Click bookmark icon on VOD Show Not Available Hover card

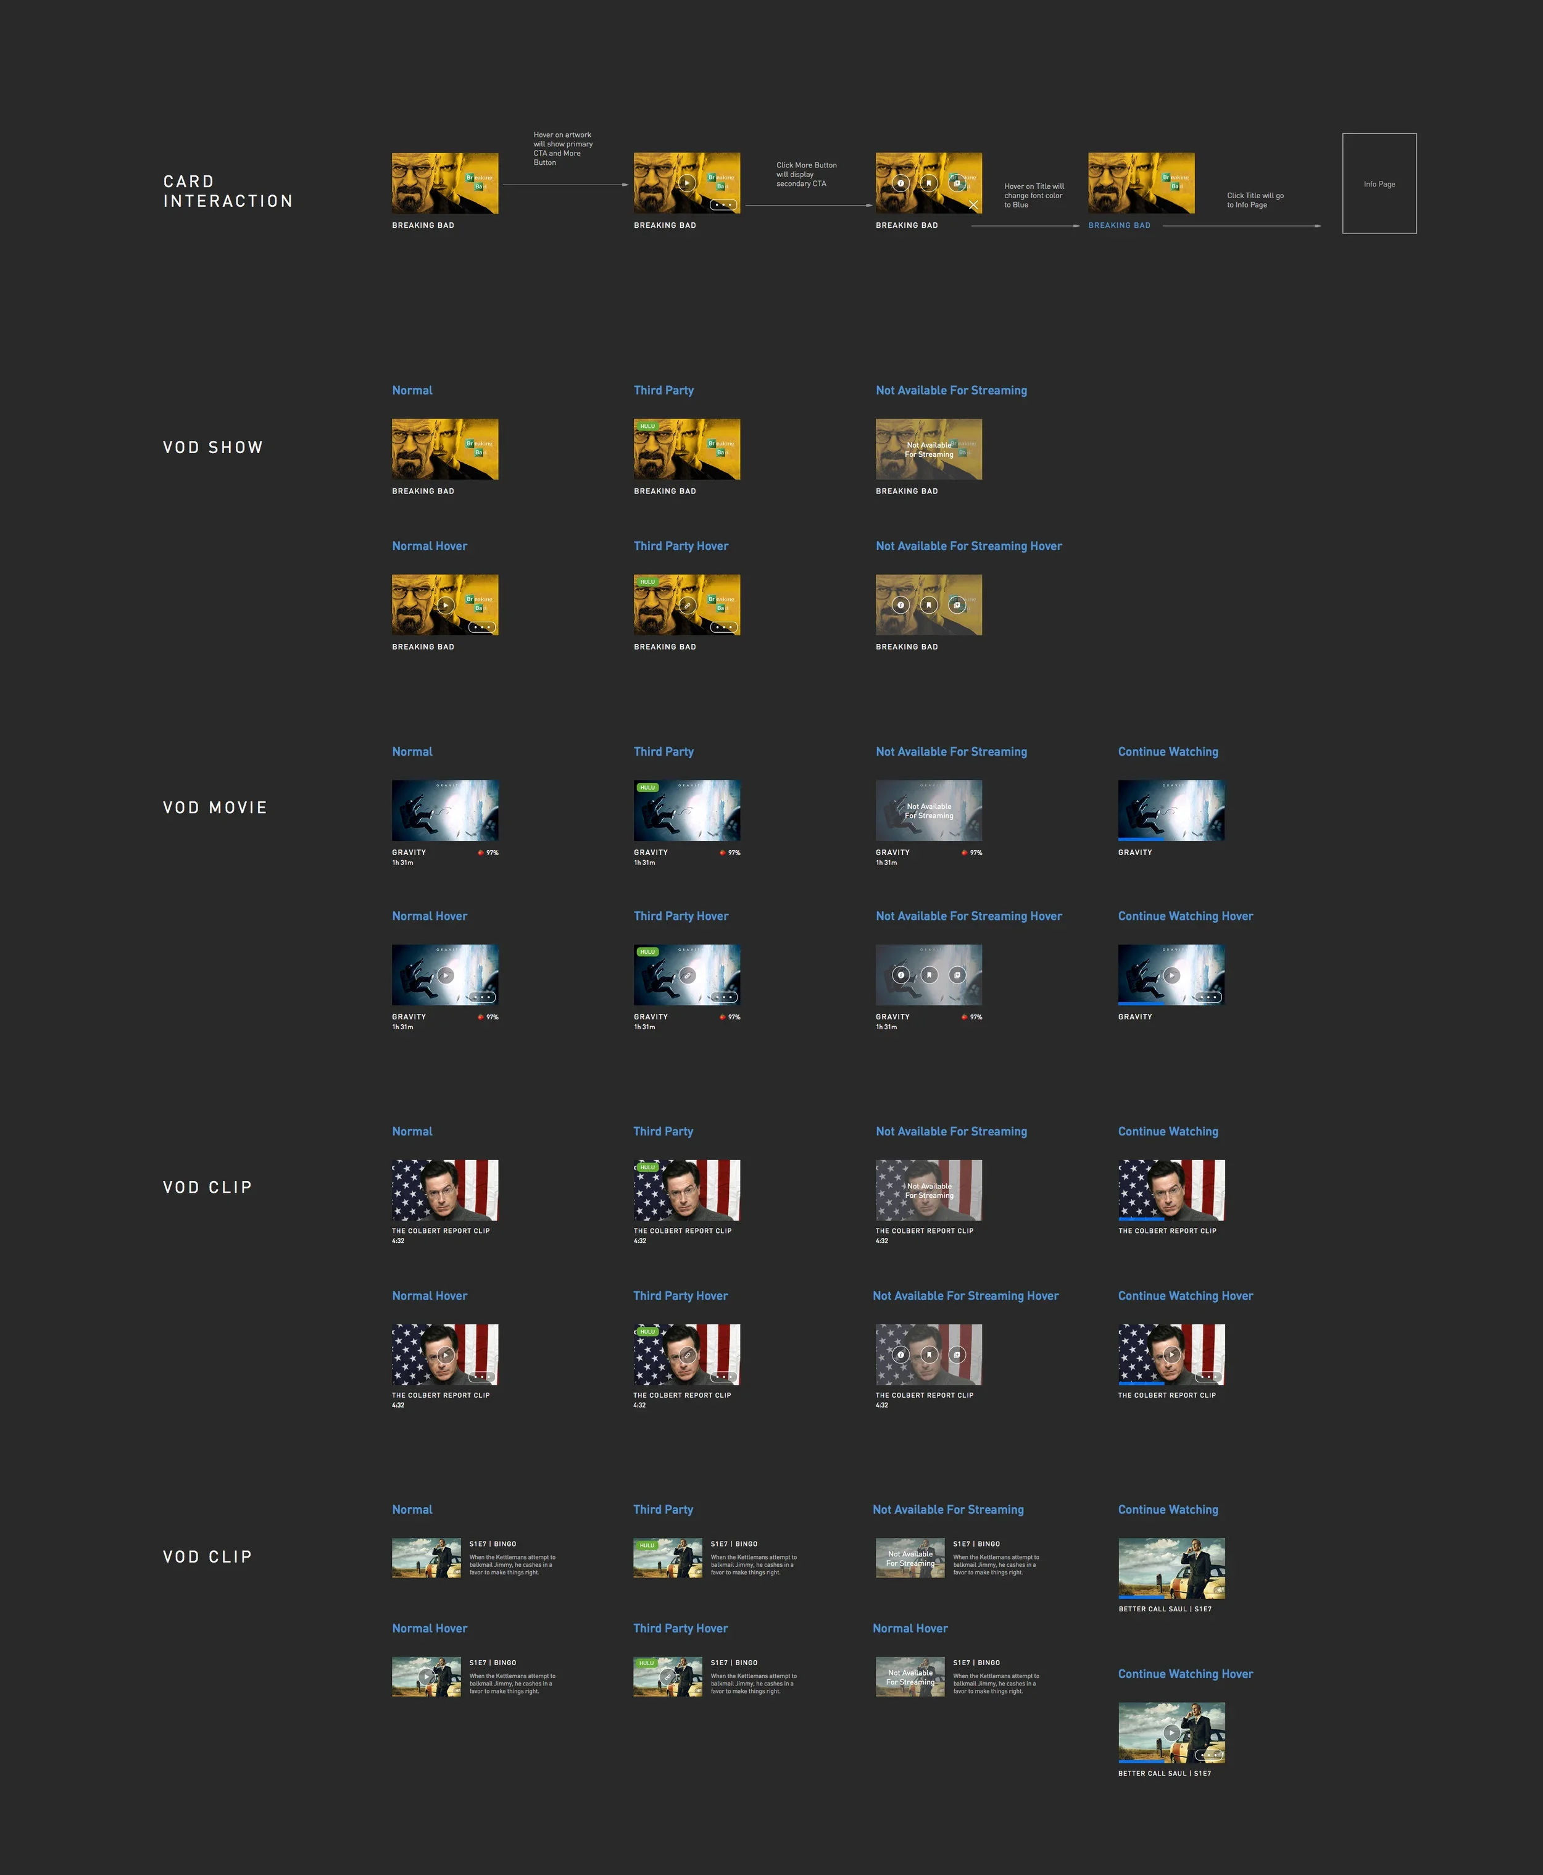929,604
